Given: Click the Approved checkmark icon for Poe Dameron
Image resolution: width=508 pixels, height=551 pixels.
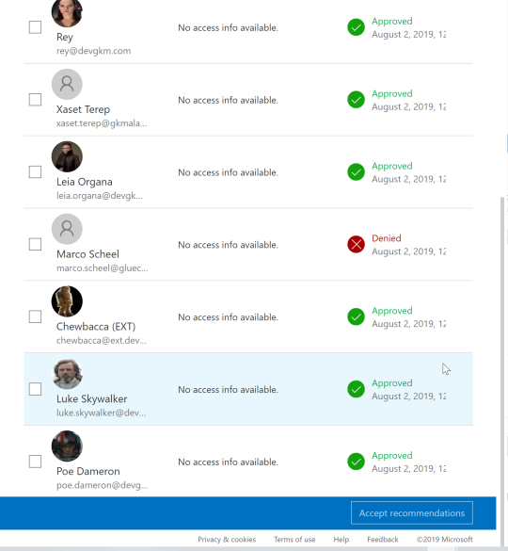Looking at the screenshot, I should [356, 462].
